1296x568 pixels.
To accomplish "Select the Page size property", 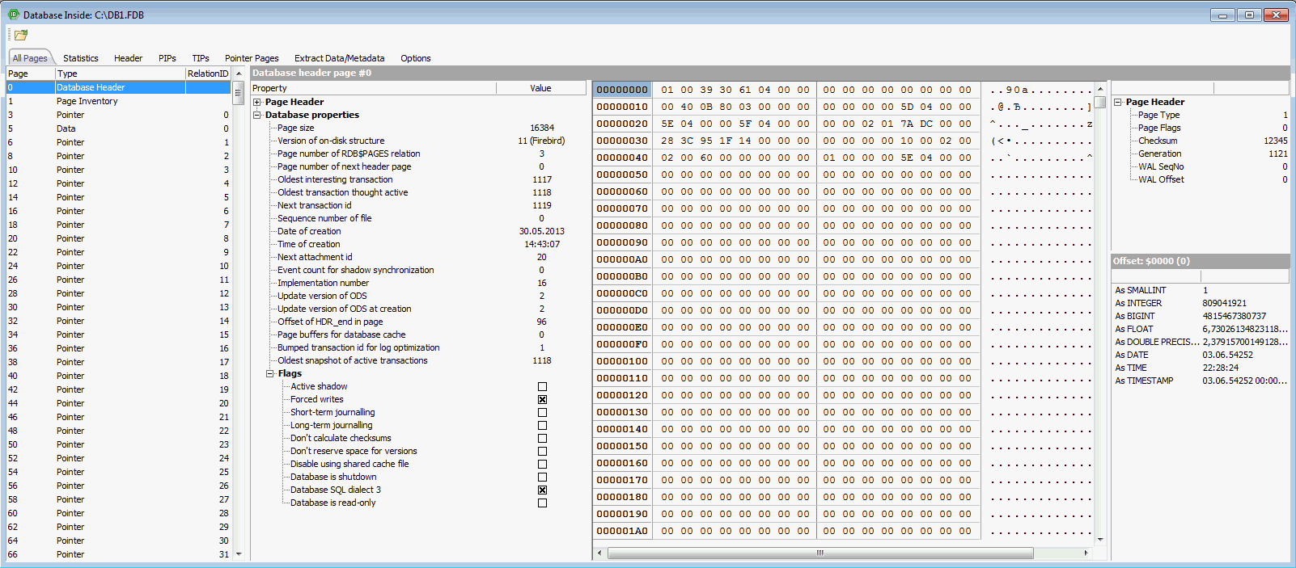I will click(295, 128).
